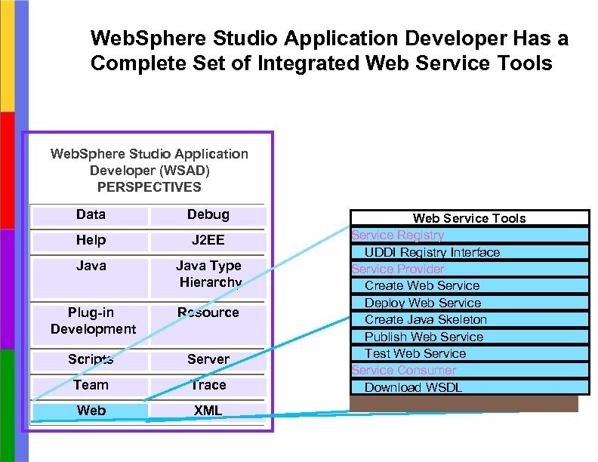The height and width of the screenshot is (462, 598).
Task: Click the Java perspective cell
Action: (91, 278)
